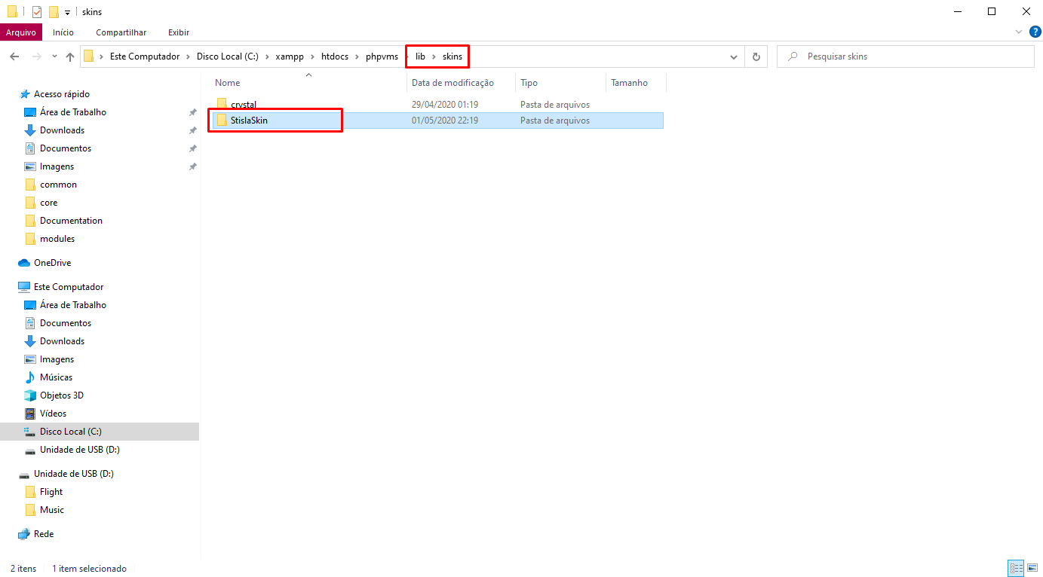Open OneDrive in navigation pane
Screen dimensions: 1043x577
coord(52,263)
